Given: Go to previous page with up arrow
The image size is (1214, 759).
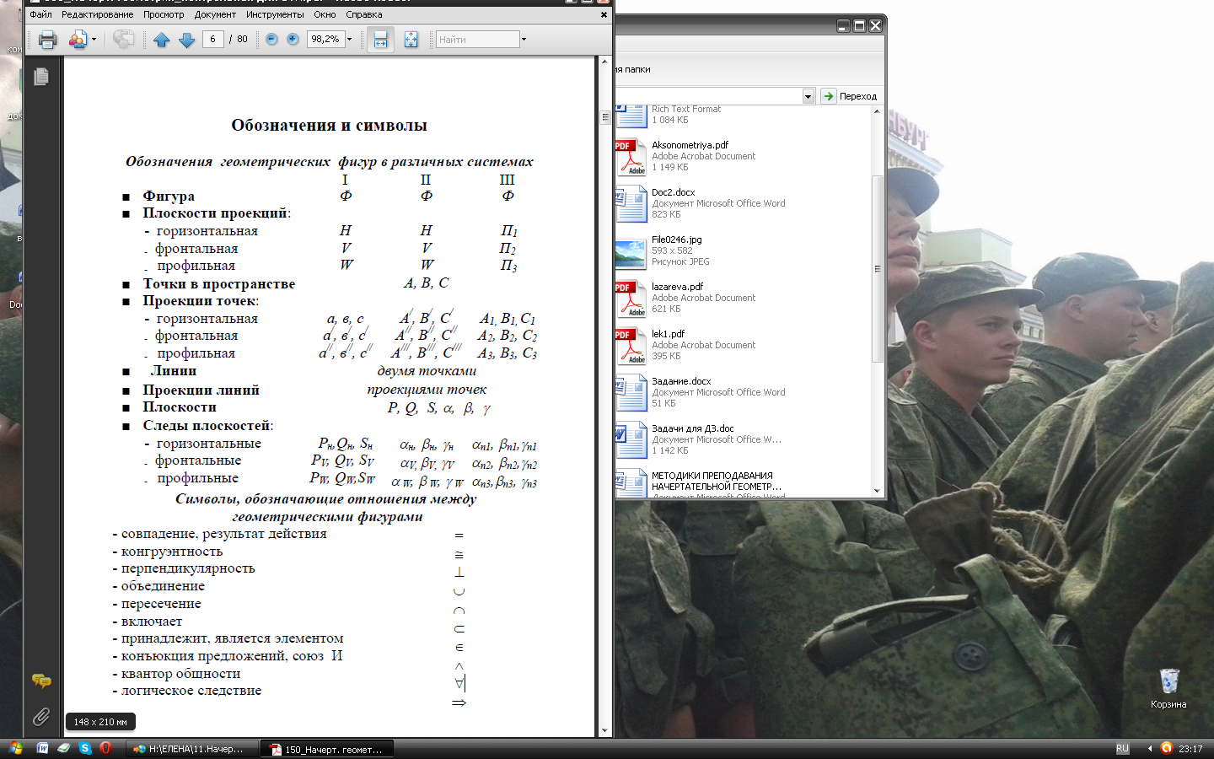Looking at the screenshot, I should pyautogui.click(x=162, y=40).
